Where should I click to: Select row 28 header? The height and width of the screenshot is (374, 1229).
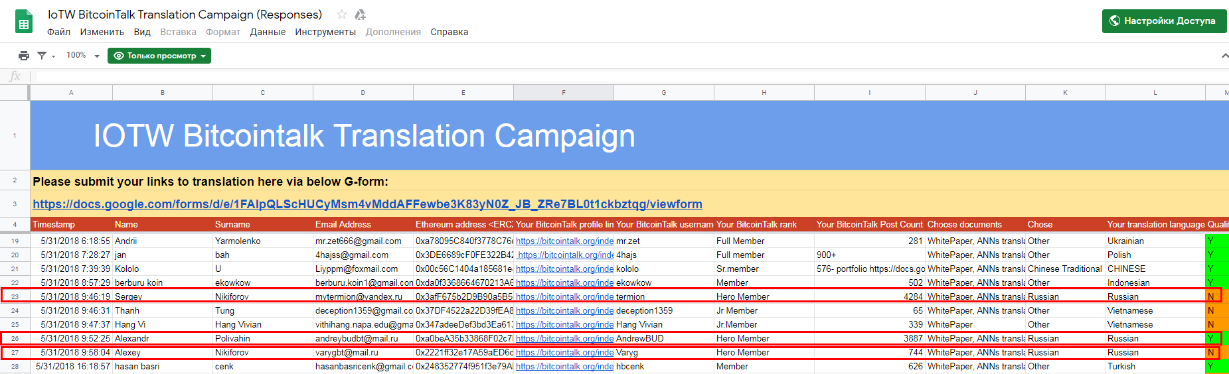[x=15, y=366]
